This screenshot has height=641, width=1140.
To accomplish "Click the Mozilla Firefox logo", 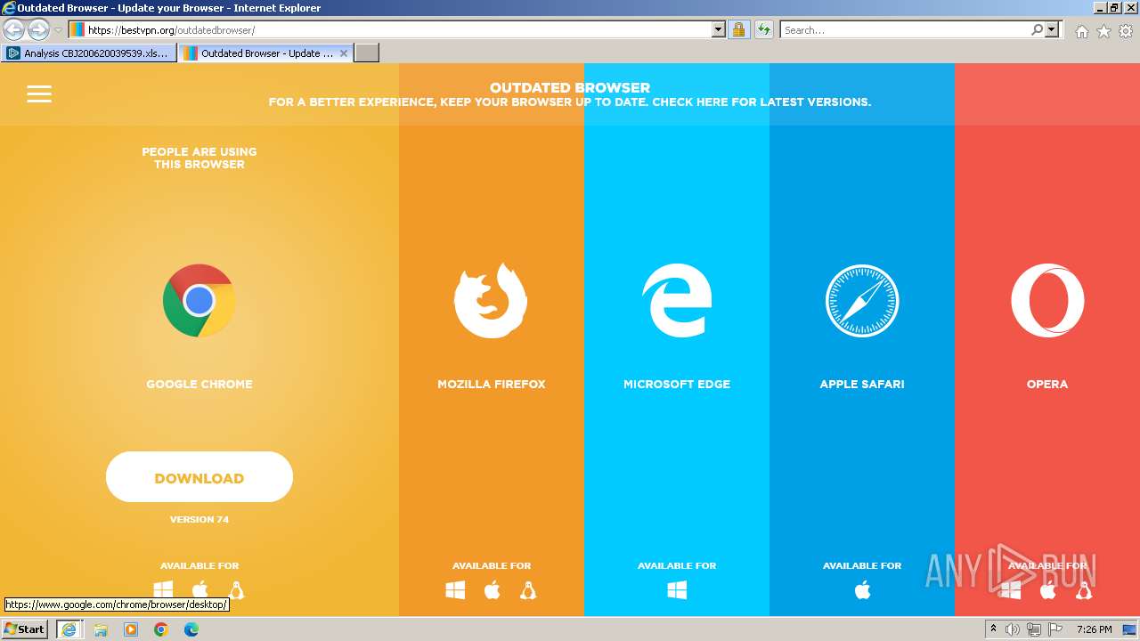I will (491, 300).
